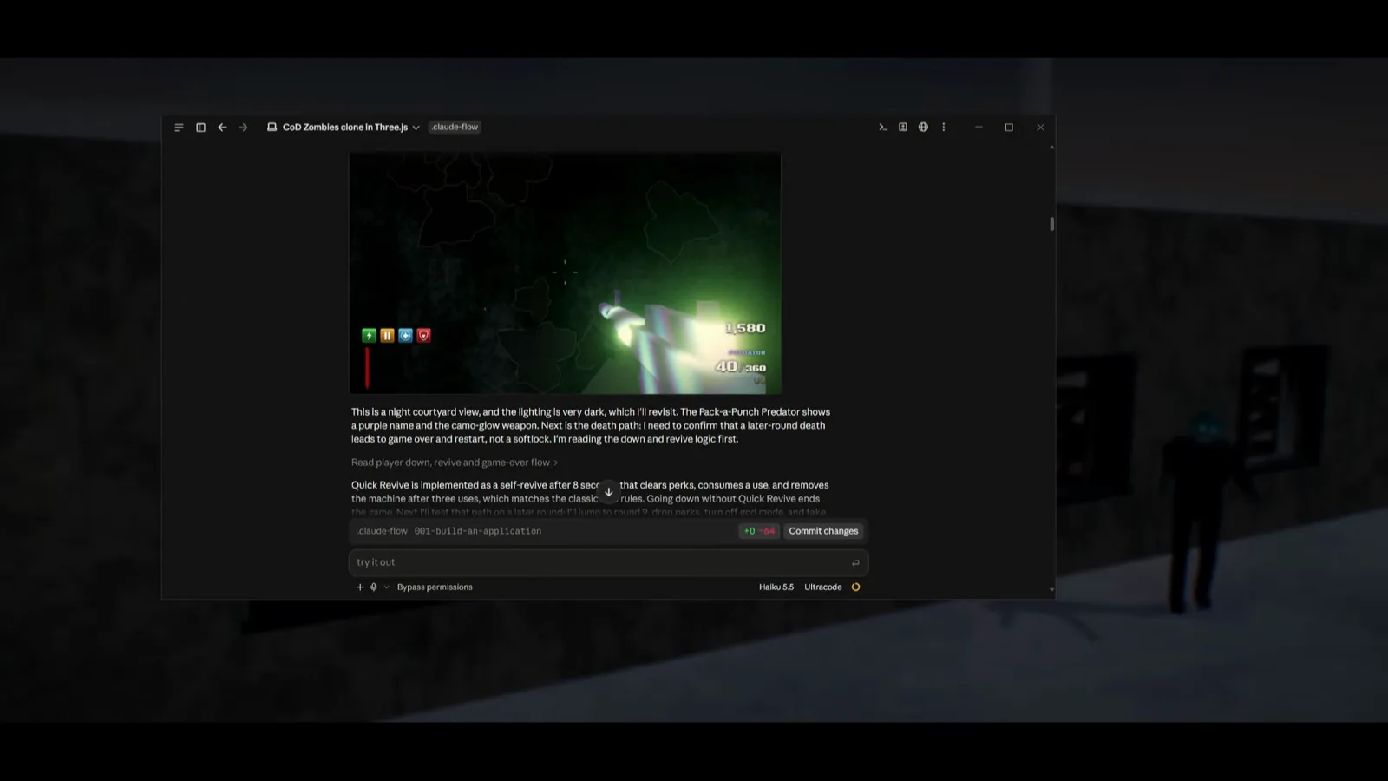Click the laptop icon next to project title
Viewport: 1388px width, 781px height.
[272, 128]
